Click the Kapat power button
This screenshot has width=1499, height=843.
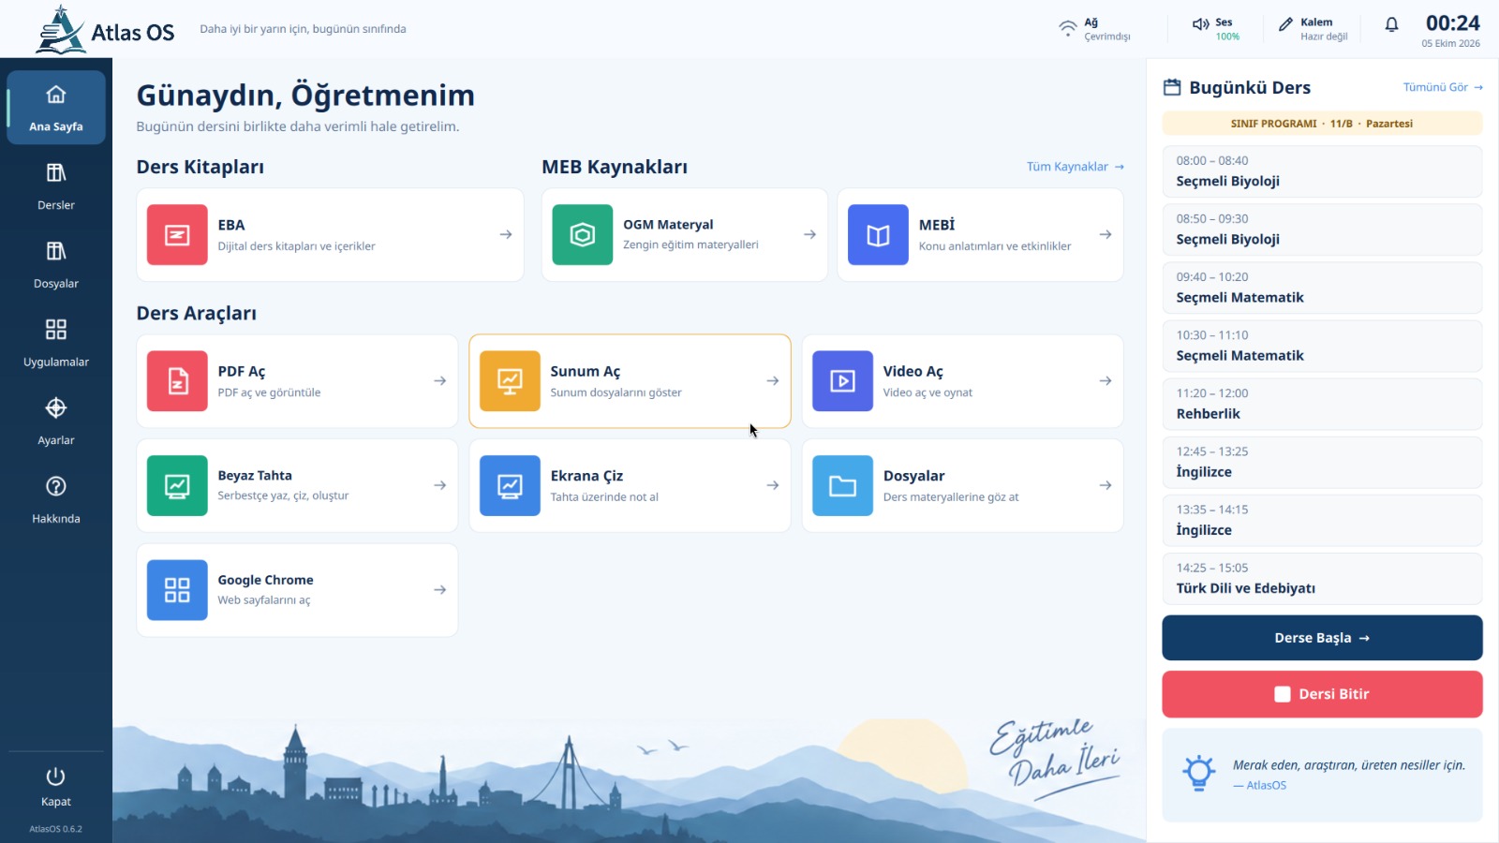(x=56, y=787)
